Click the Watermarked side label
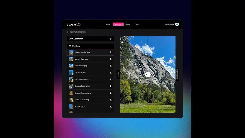 [177, 74]
